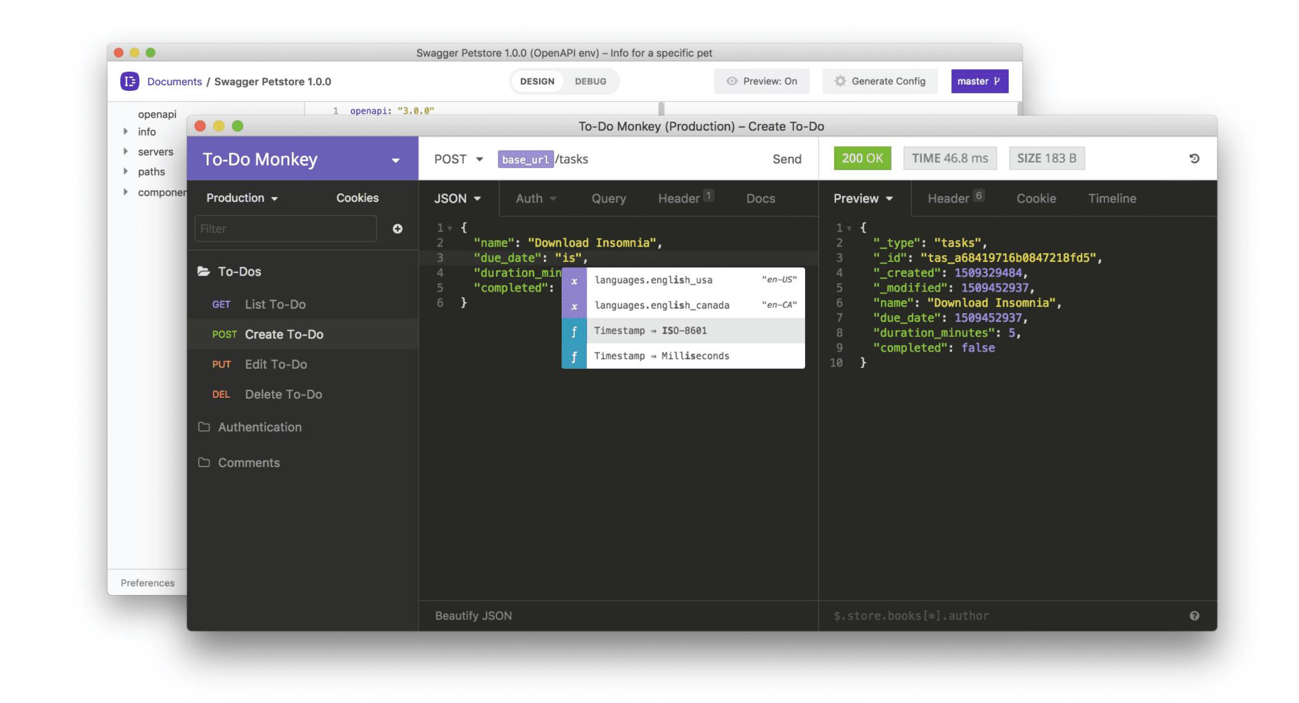The image size is (1299, 703).
Task: Click the help question mark icon
Action: pos(1194,615)
